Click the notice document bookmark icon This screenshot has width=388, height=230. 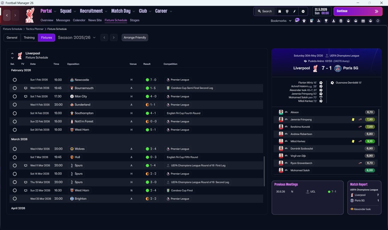pyautogui.click(x=311, y=21)
